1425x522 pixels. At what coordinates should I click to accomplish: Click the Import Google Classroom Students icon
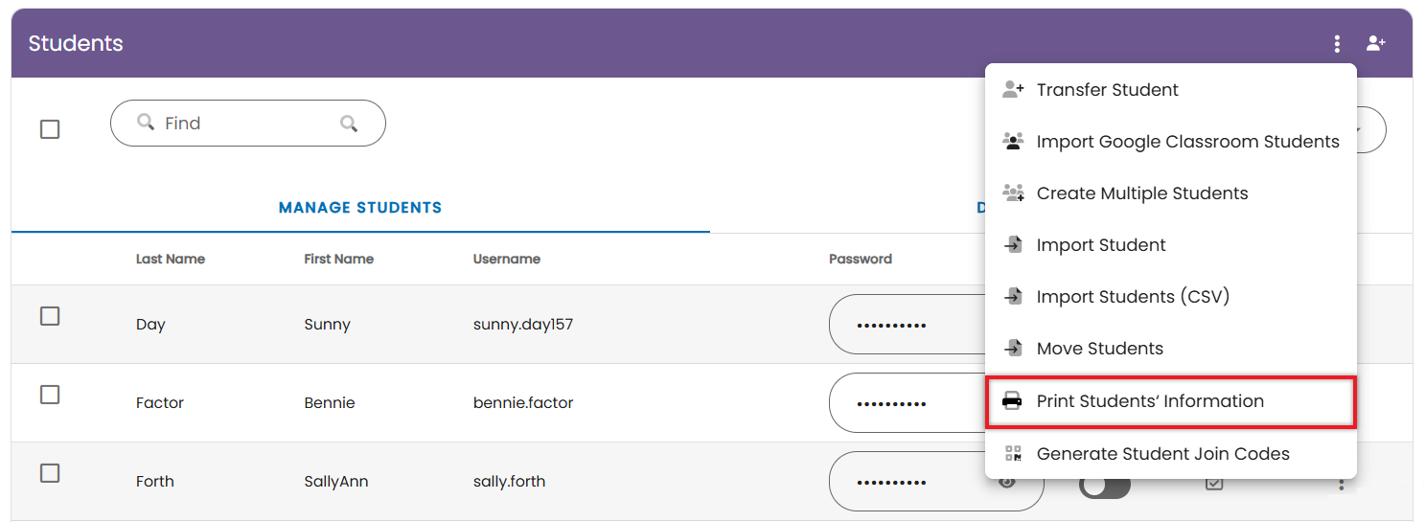[1013, 141]
